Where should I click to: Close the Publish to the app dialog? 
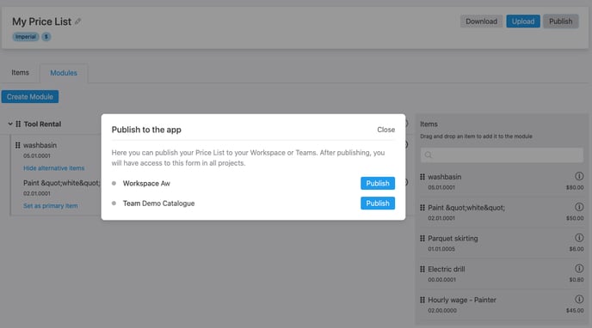(385, 130)
